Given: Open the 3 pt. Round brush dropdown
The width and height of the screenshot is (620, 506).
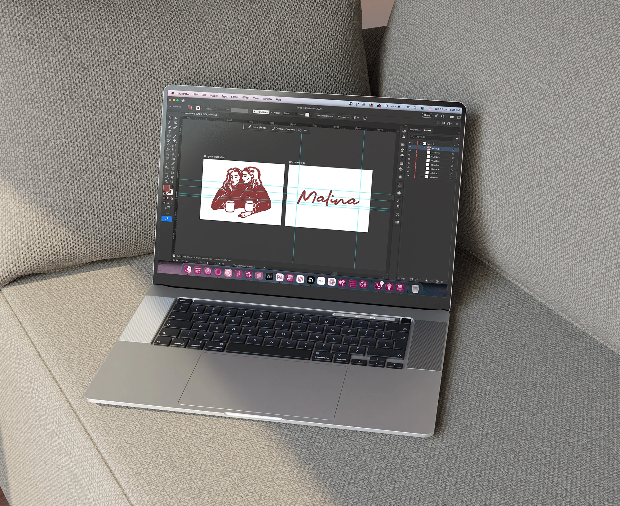Looking at the screenshot, I should click(271, 112).
